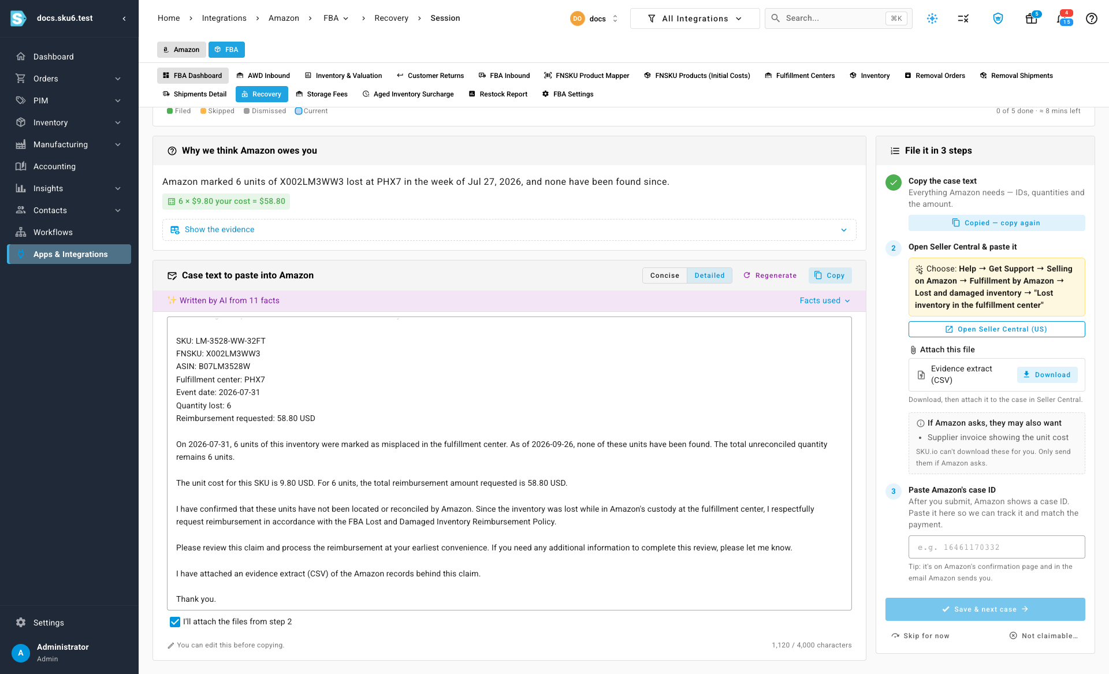Open the AWD Inbound tab
The image size is (1109, 674).
pos(263,76)
